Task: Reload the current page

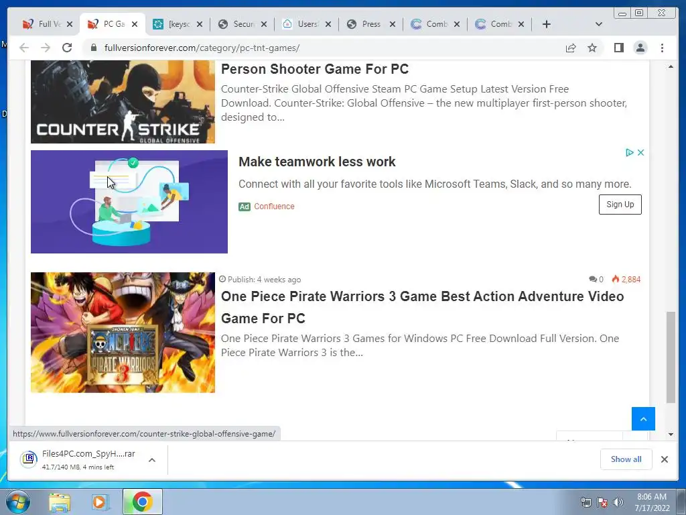Action: click(x=67, y=48)
